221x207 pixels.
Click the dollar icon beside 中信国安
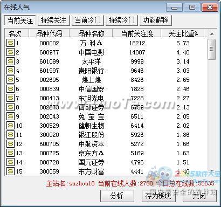tap(10, 89)
